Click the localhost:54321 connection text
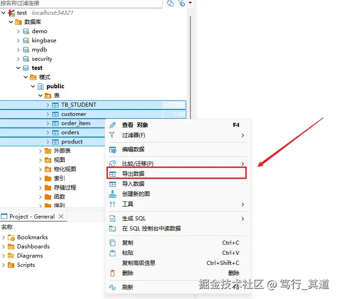The image size is (338, 299). 53,13
